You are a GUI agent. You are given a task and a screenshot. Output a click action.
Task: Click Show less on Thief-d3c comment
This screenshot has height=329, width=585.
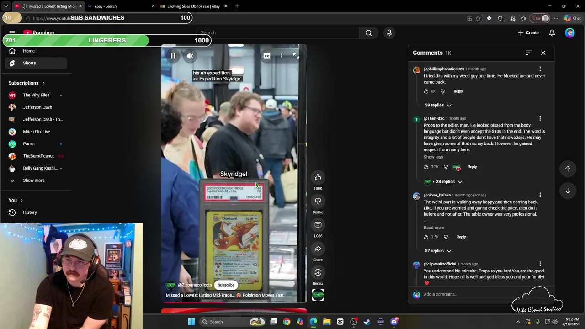433,157
